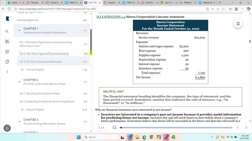Expand End-of-Chapter under Chapter 2

pos(22,109)
